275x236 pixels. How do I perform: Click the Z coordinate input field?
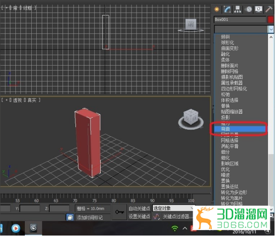(60, 209)
